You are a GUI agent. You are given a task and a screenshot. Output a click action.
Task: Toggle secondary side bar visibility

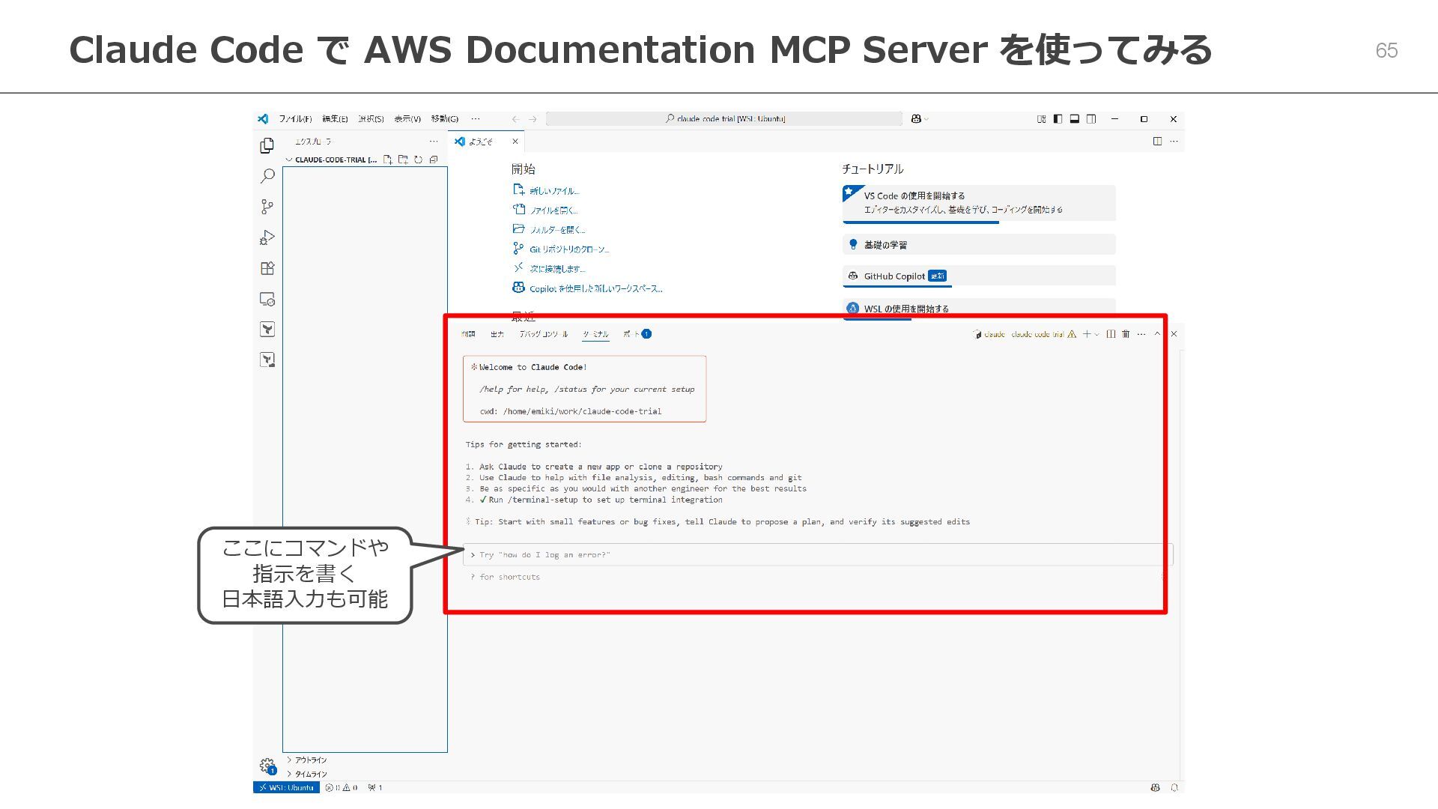(1091, 118)
